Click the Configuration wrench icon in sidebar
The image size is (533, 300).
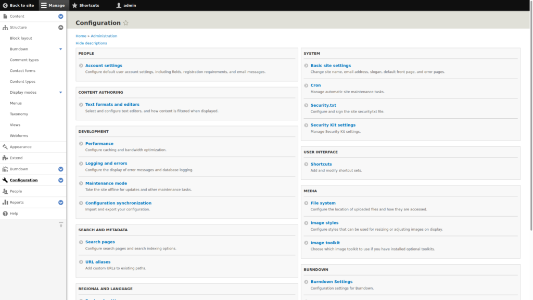tap(5, 180)
